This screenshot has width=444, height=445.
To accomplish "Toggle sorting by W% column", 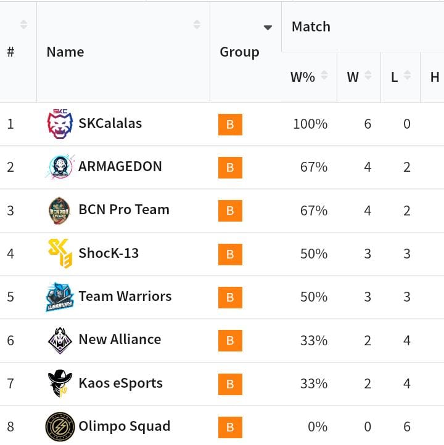I will point(324,75).
